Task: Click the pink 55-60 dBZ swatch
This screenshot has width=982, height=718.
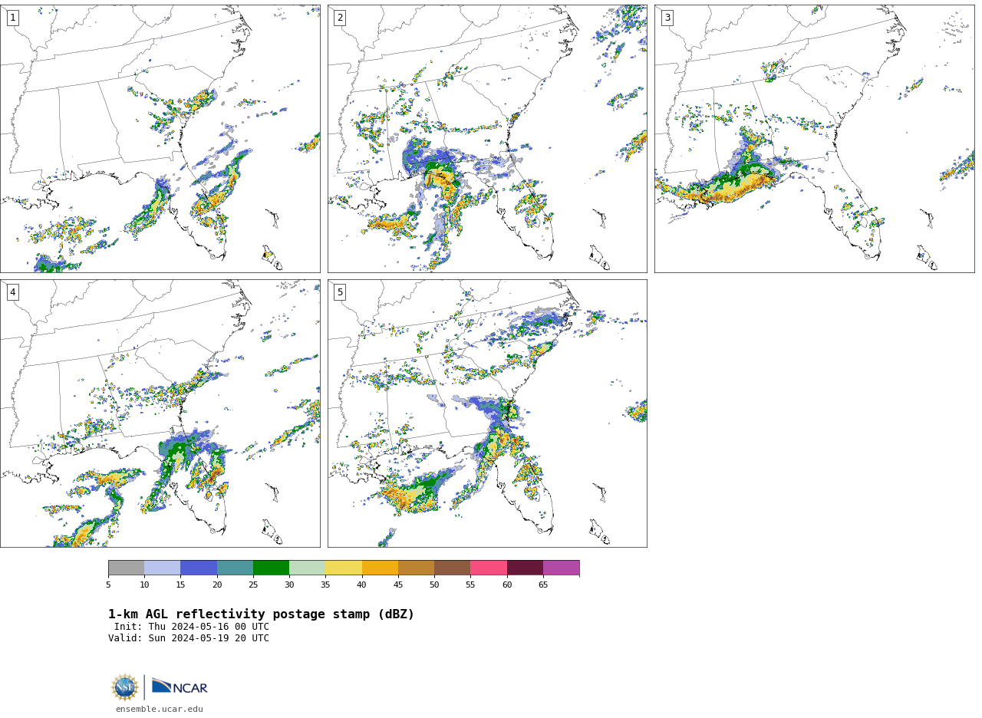Action: click(x=489, y=568)
